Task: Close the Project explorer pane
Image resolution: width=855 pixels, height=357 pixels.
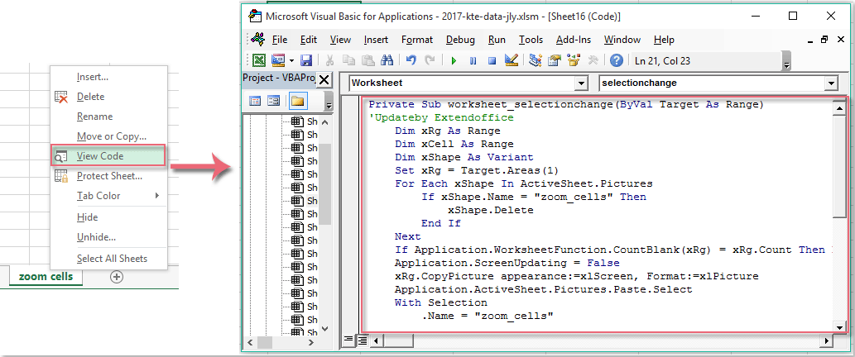Action: [x=324, y=79]
